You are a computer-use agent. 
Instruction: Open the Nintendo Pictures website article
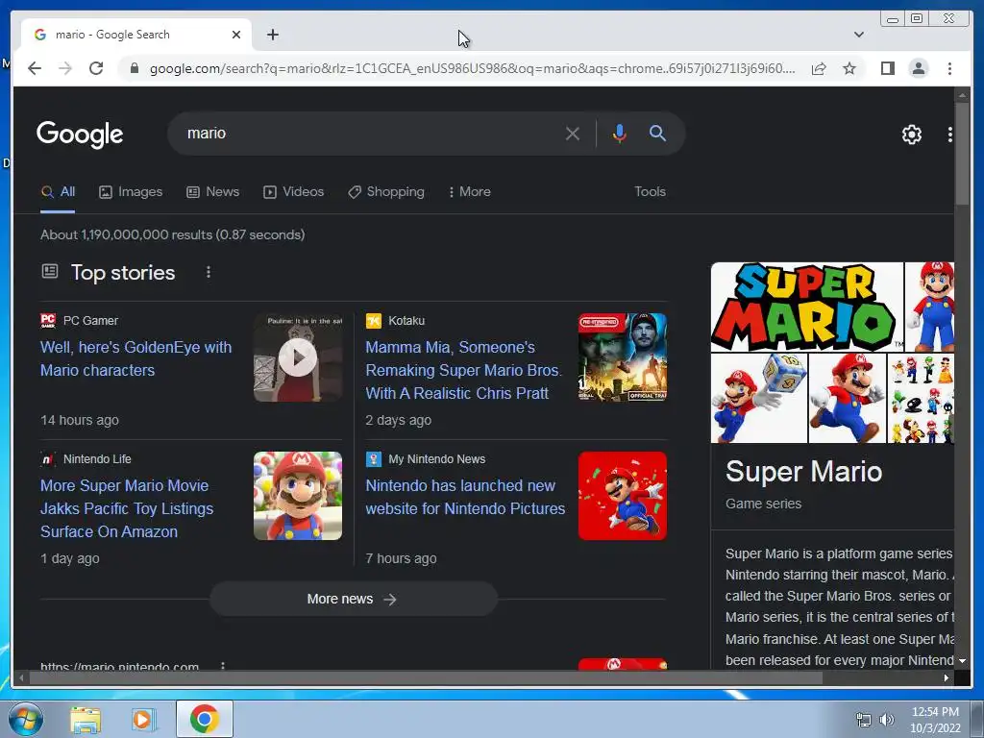pos(465,497)
